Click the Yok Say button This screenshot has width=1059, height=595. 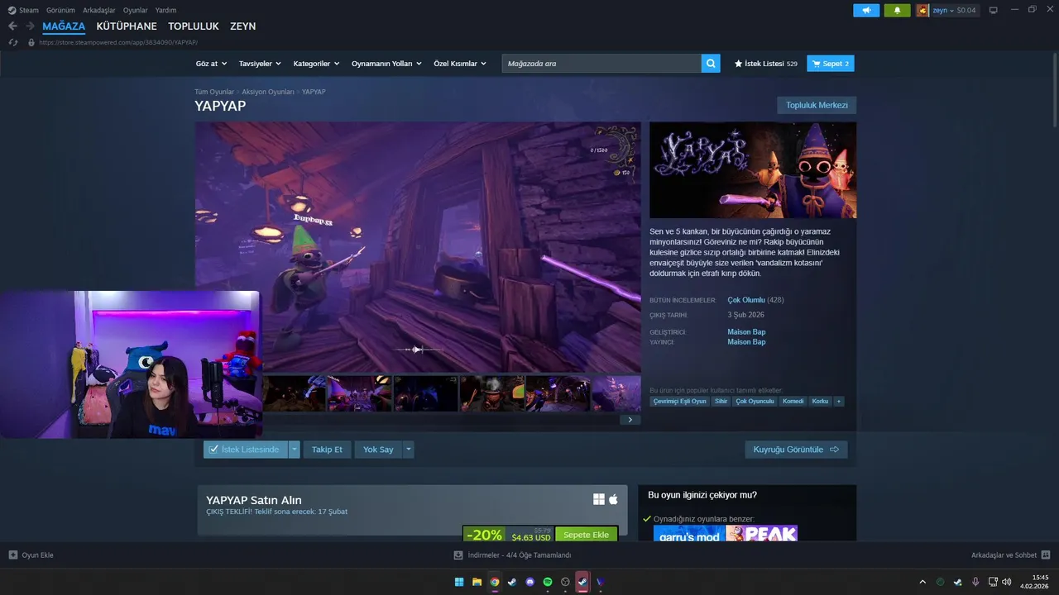[x=378, y=450]
